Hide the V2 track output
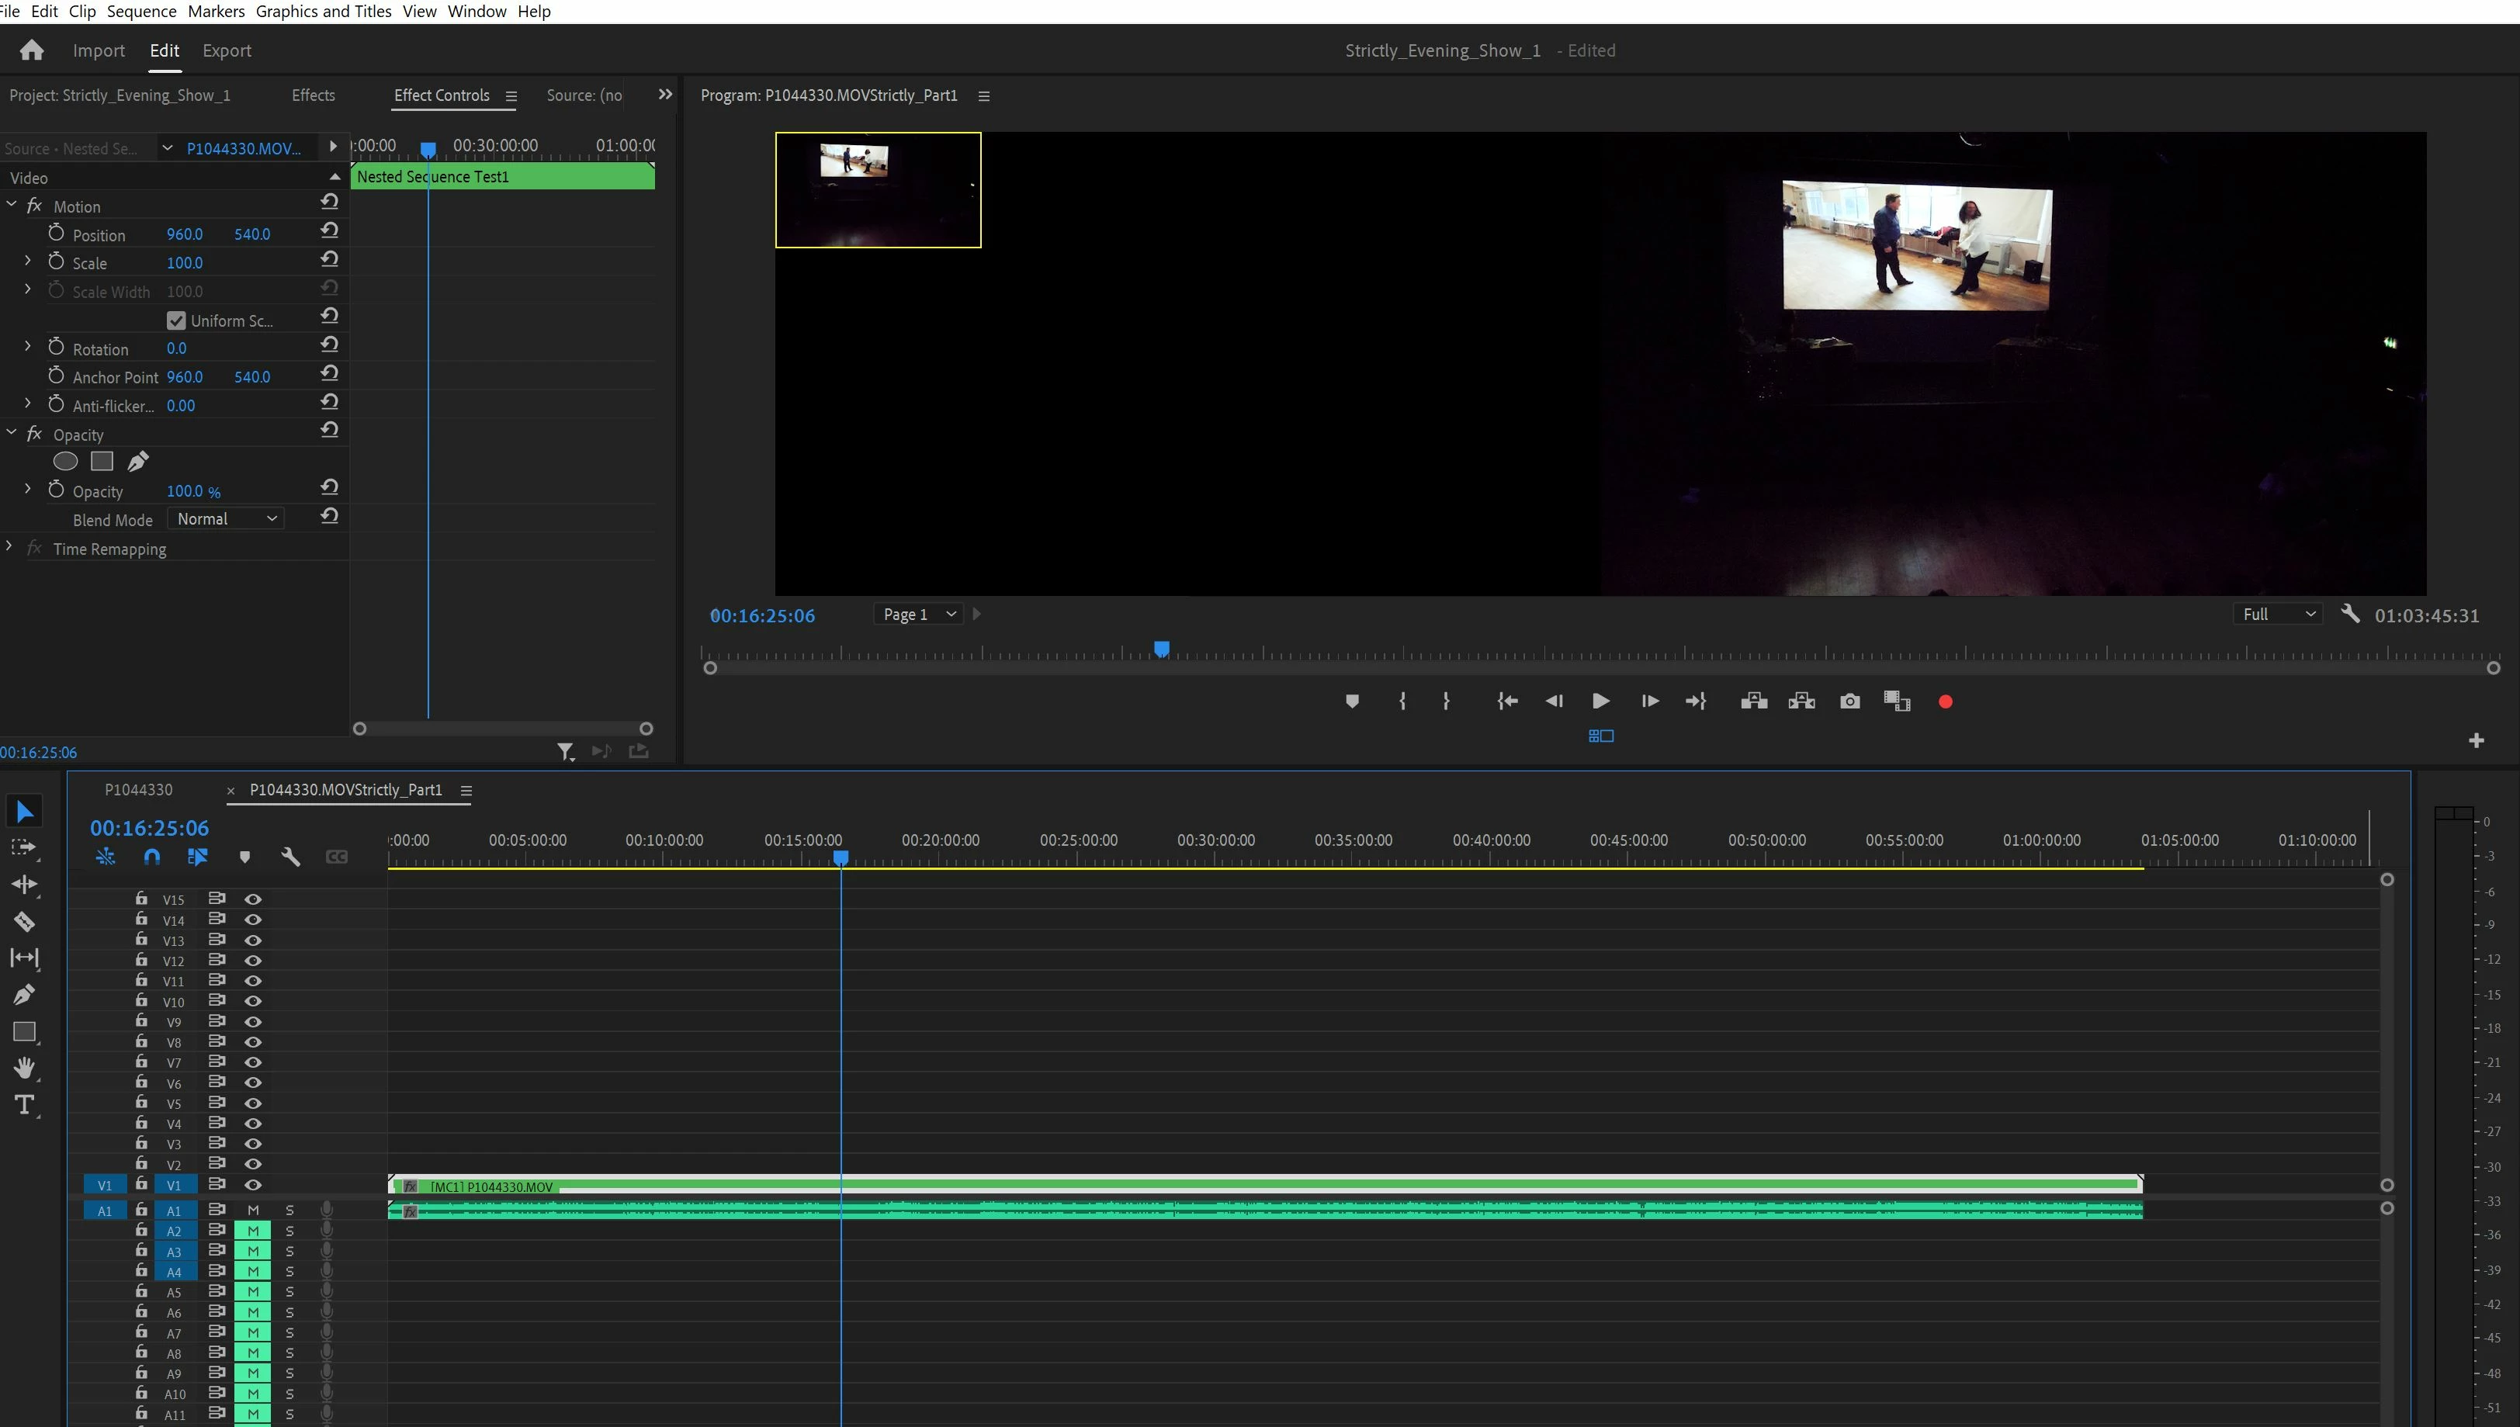Image resolution: width=2520 pixels, height=1427 pixels. 253,1163
